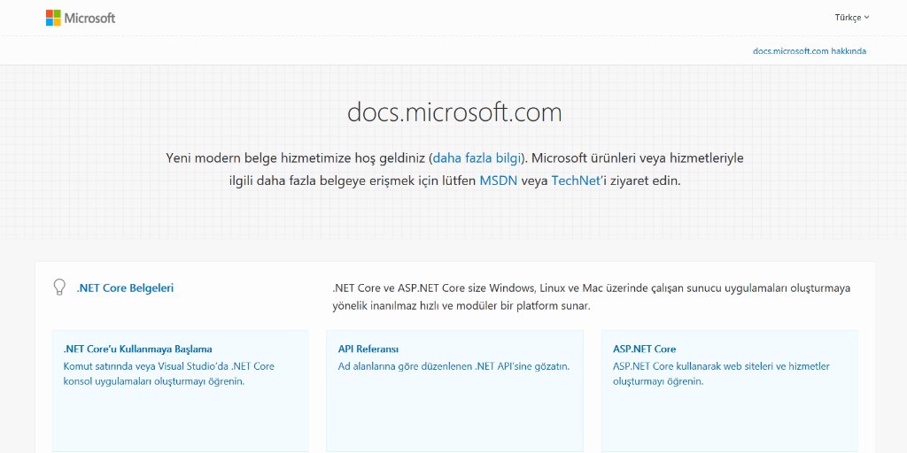Visit the TechNet link
Screen dimensions: 907x453
pyautogui.click(x=575, y=180)
